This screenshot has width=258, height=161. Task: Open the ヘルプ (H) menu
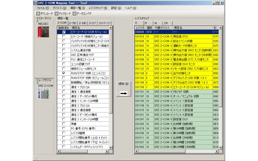pos(131,8)
